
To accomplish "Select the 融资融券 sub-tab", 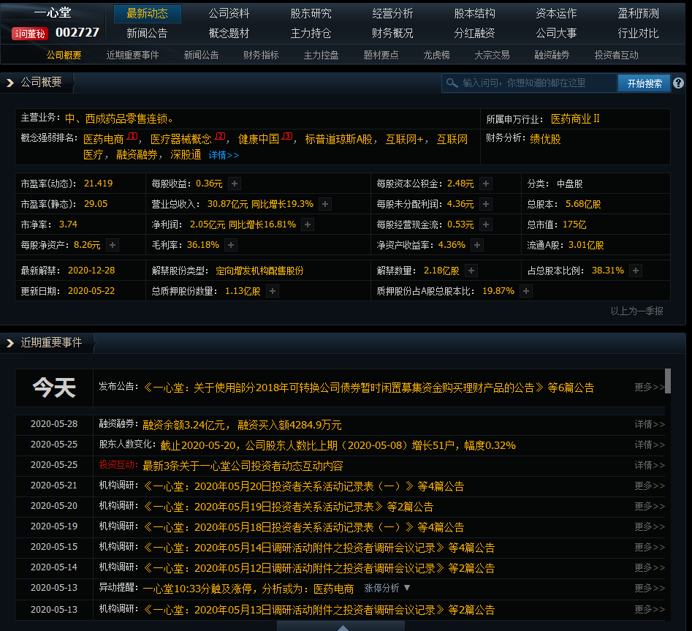I will tap(552, 55).
